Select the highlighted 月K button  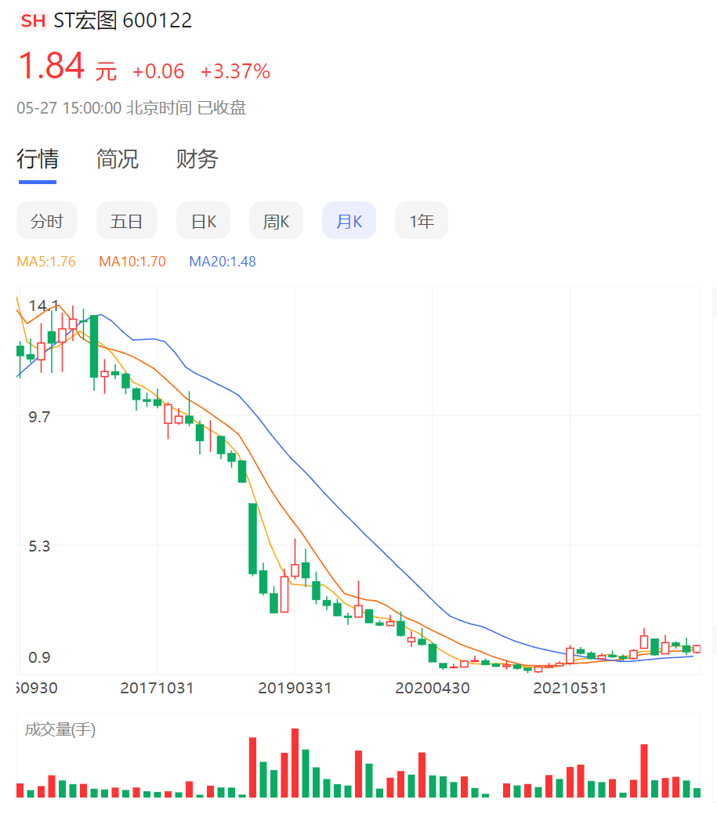point(349,221)
